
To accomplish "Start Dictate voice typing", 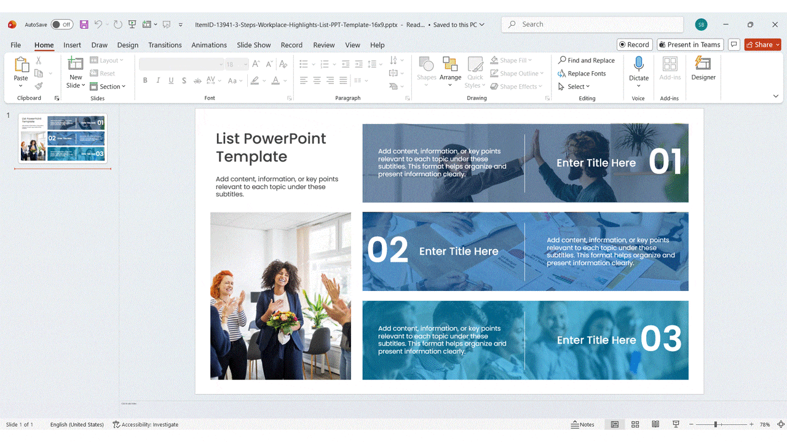I will (638, 69).
